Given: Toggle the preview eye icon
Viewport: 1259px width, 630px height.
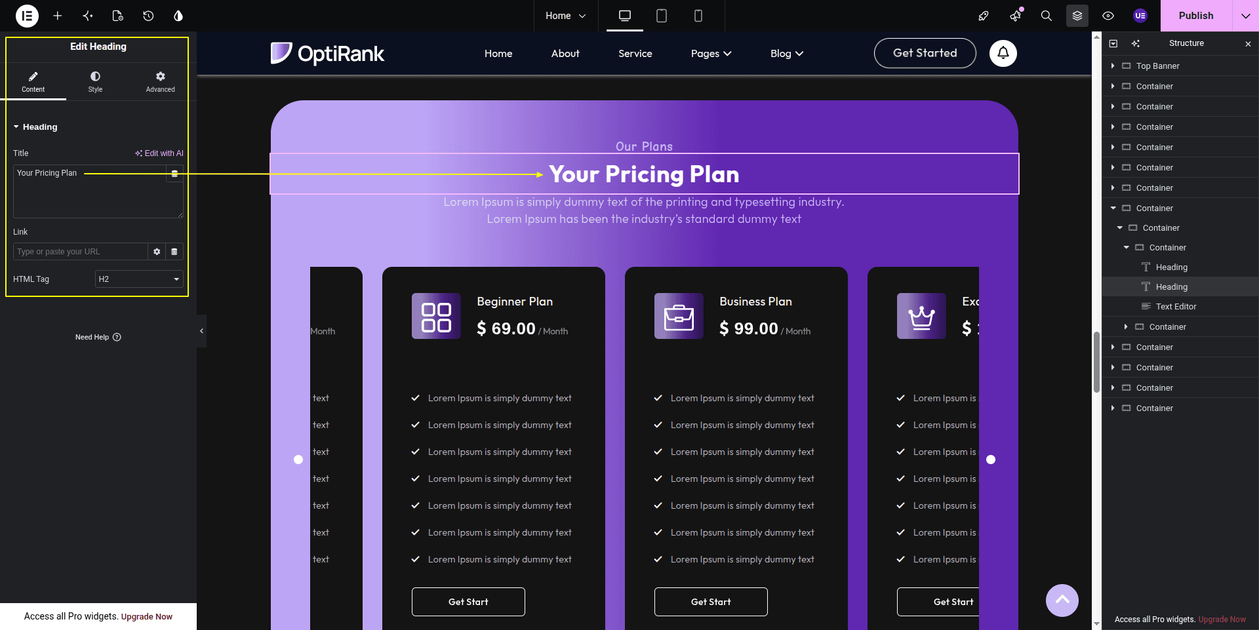Looking at the screenshot, I should click(x=1108, y=16).
